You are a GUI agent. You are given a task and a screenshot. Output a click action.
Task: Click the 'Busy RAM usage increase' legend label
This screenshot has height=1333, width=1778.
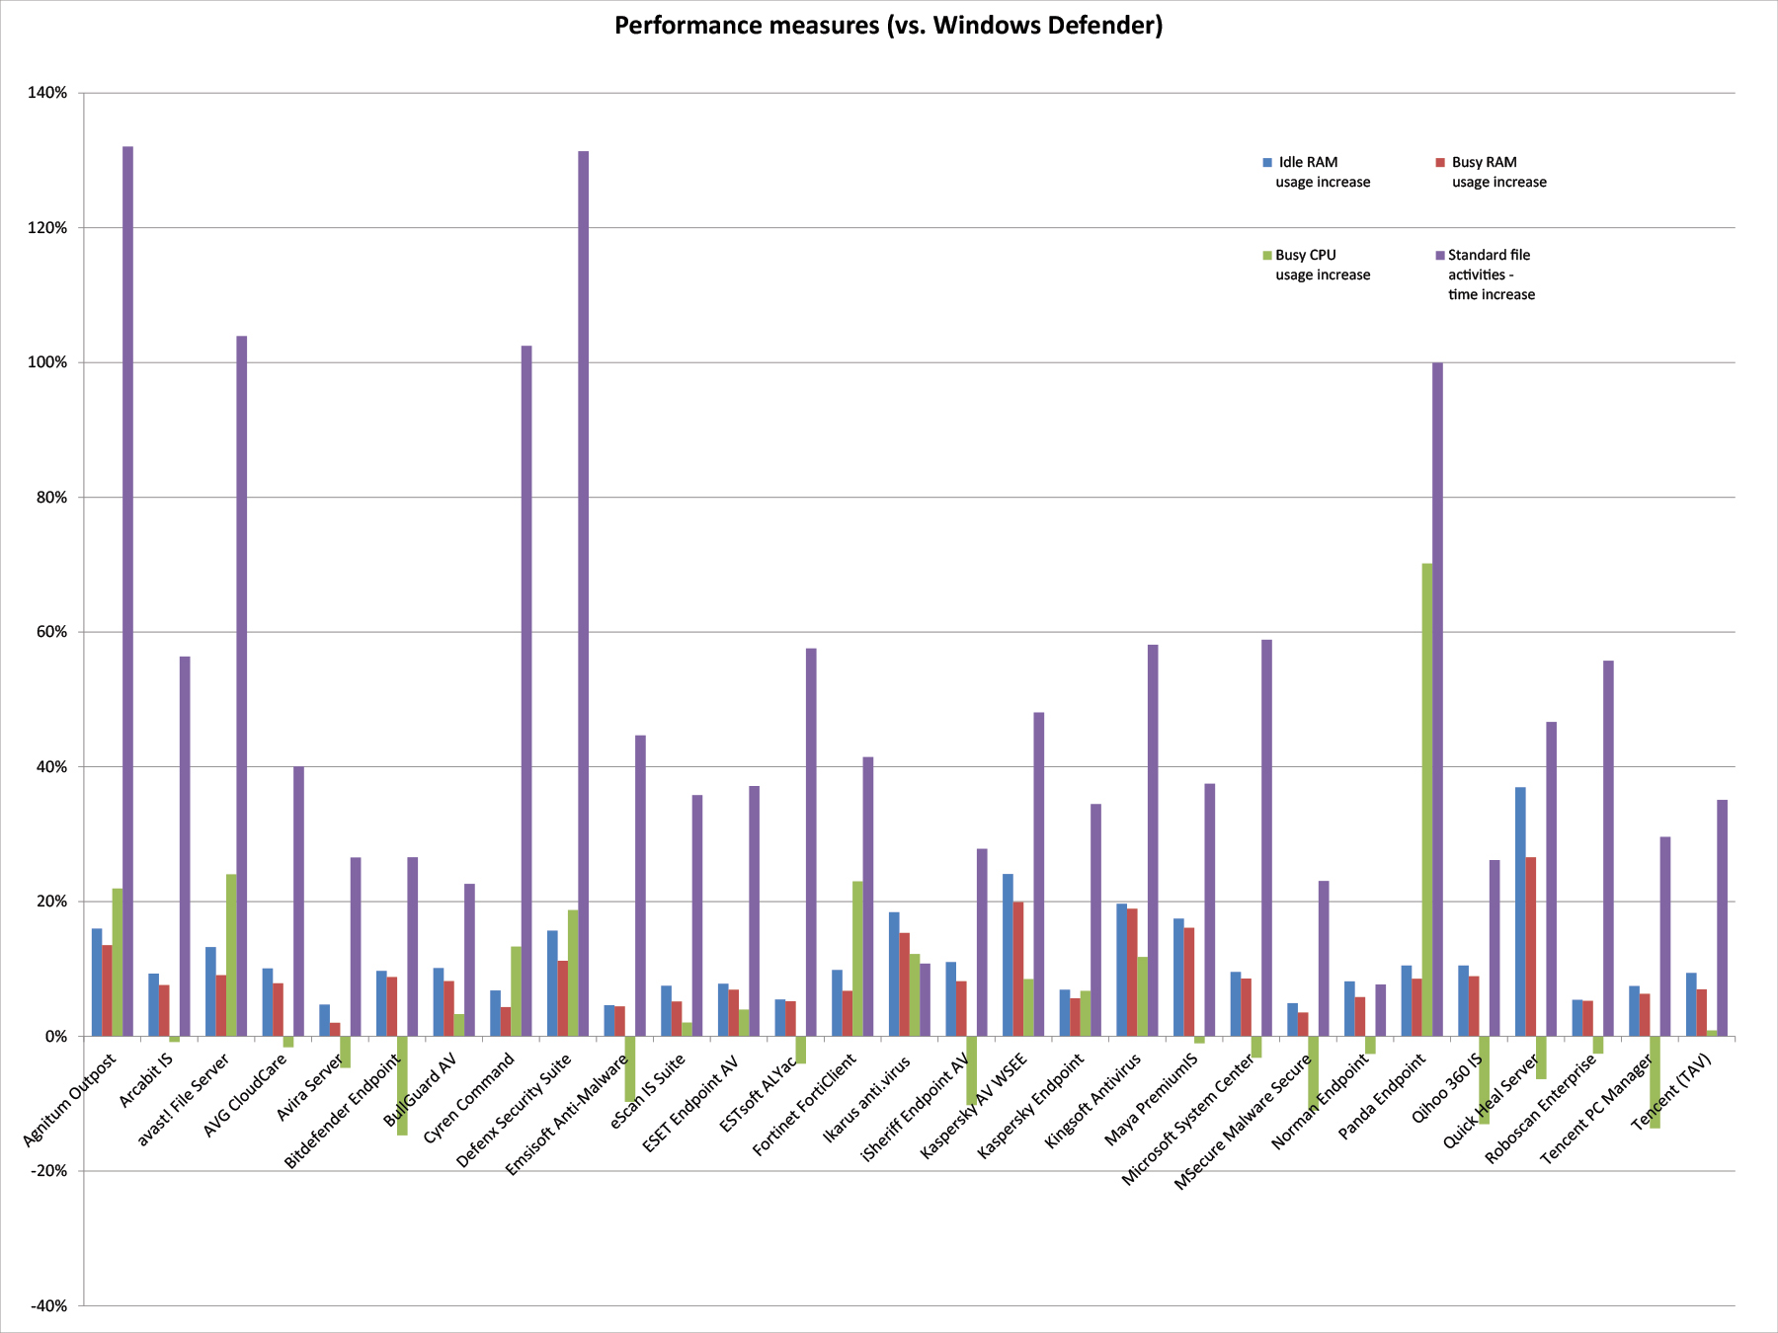(1498, 172)
